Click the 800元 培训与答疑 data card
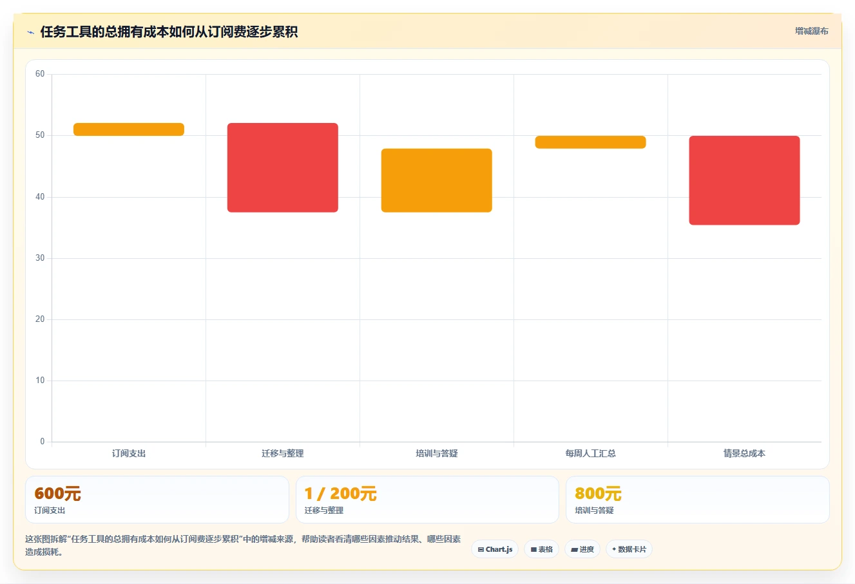Image resolution: width=855 pixels, height=584 pixels. click(x=698, y=500)
